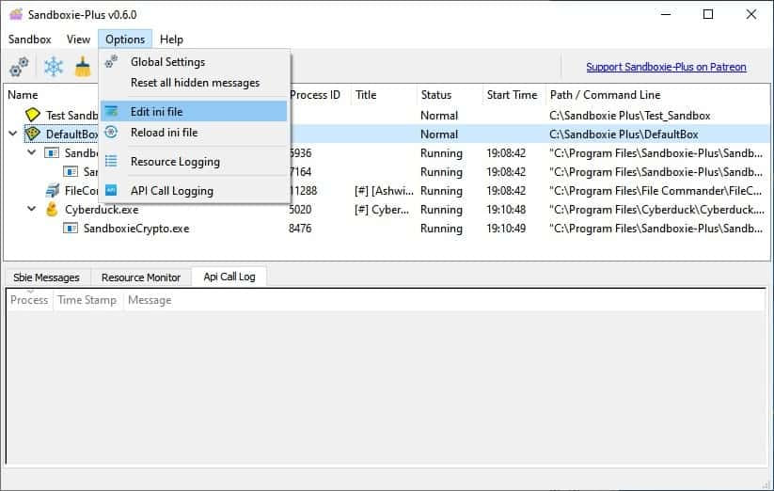Click the [#] [Ashwi... title cell

coord(384,191)
